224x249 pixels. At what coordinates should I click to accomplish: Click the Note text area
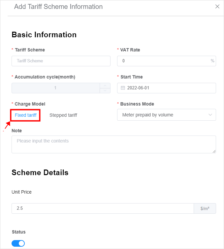114,144
